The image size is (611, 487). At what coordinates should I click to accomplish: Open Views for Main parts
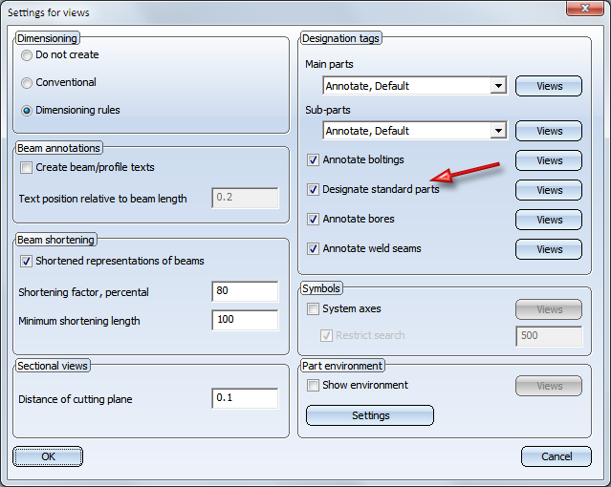click(549, 86)
